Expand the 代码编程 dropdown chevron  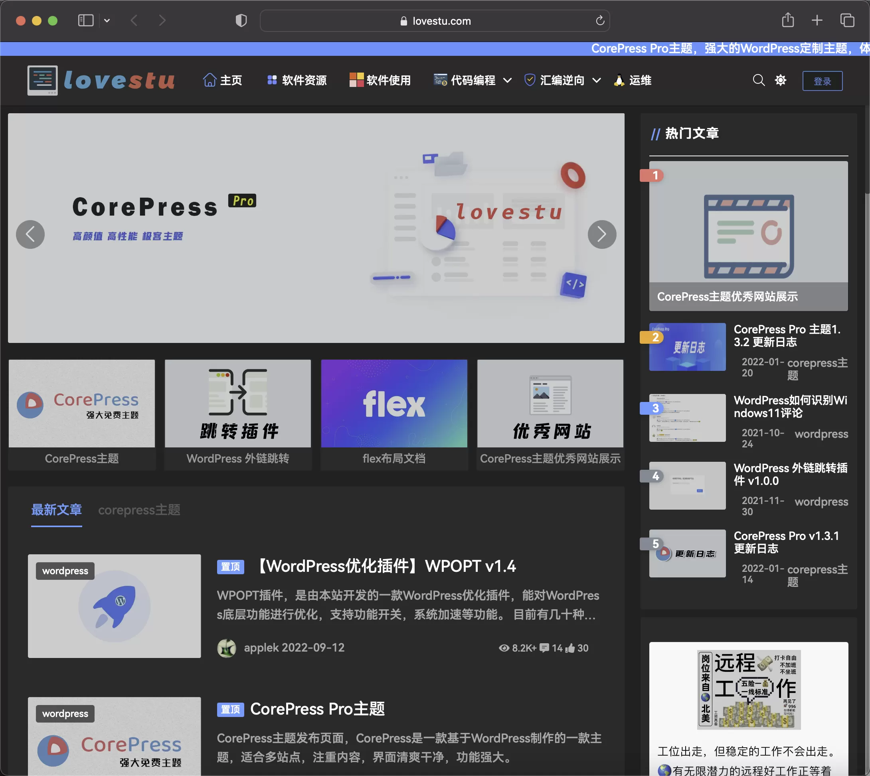pyautogui.click(x=507, y=80)
